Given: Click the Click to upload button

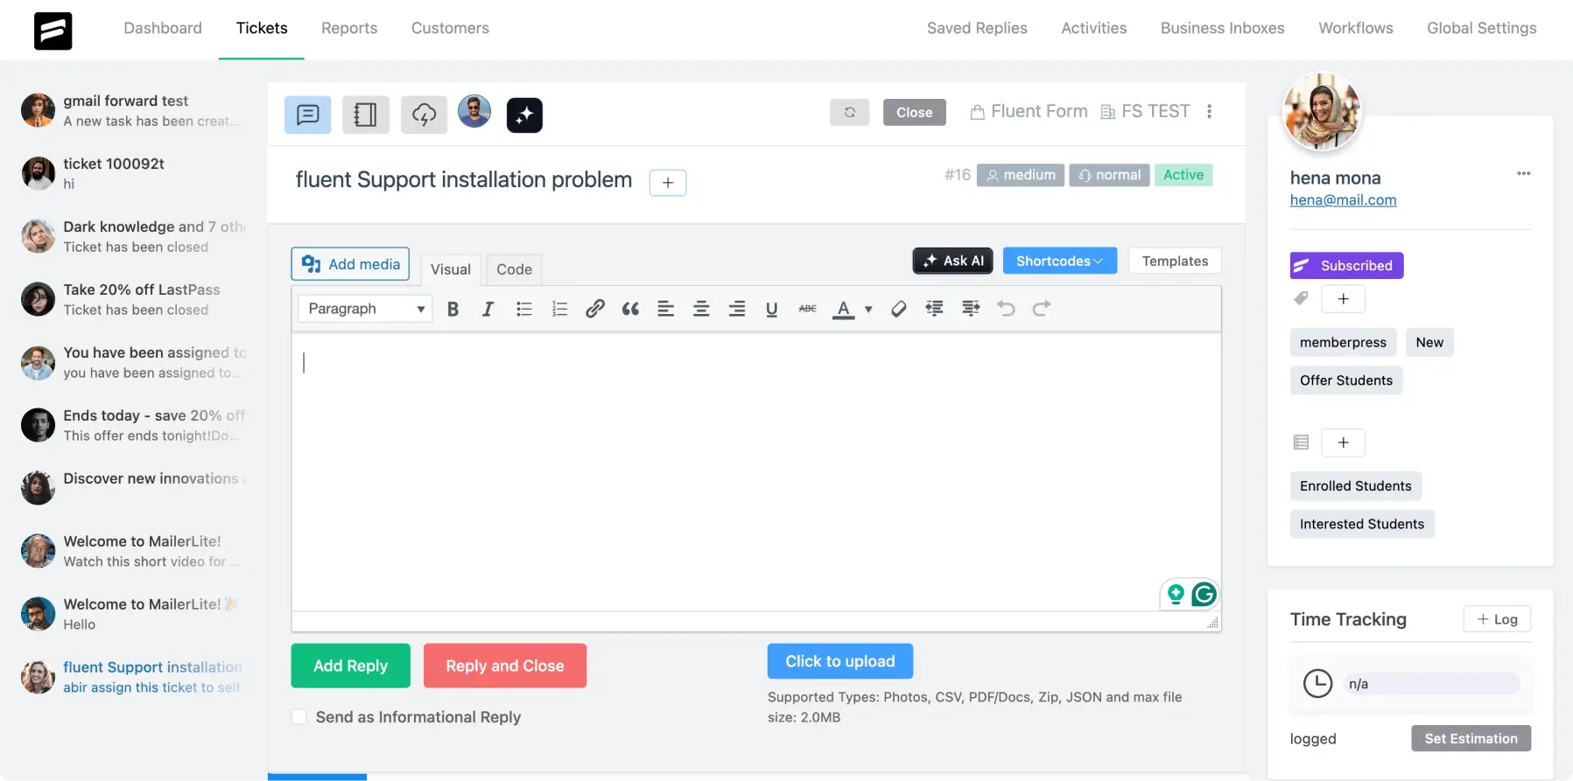Looking at the screenshot, I should tap(840, 661).
